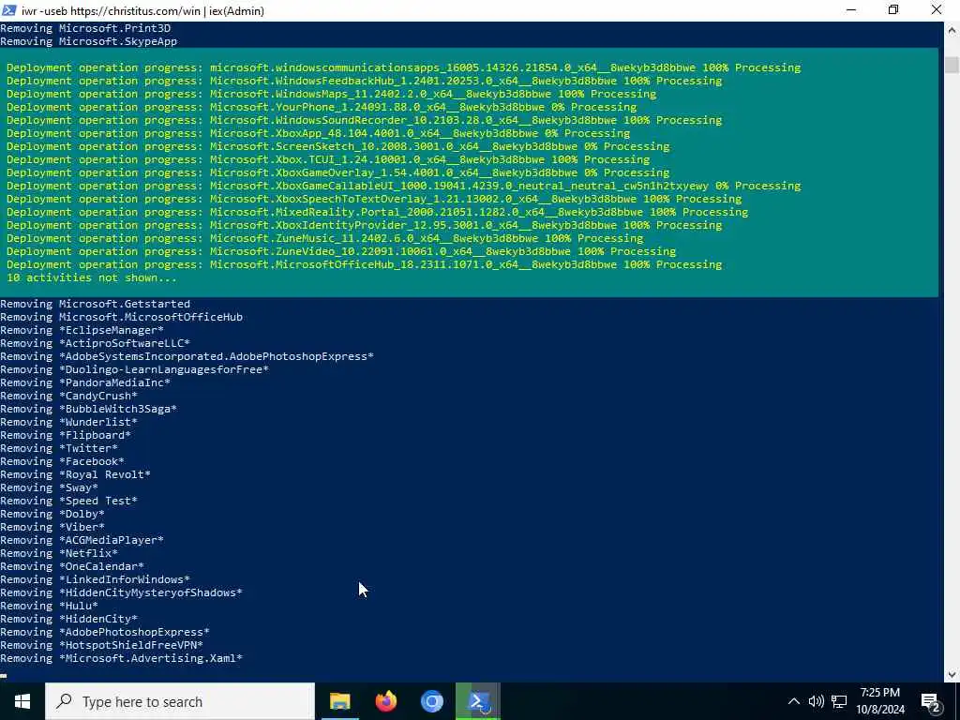The width and height of the screenshot is (960, 720).
Task: Open the network status tray icon
Action: pos(839,701)
